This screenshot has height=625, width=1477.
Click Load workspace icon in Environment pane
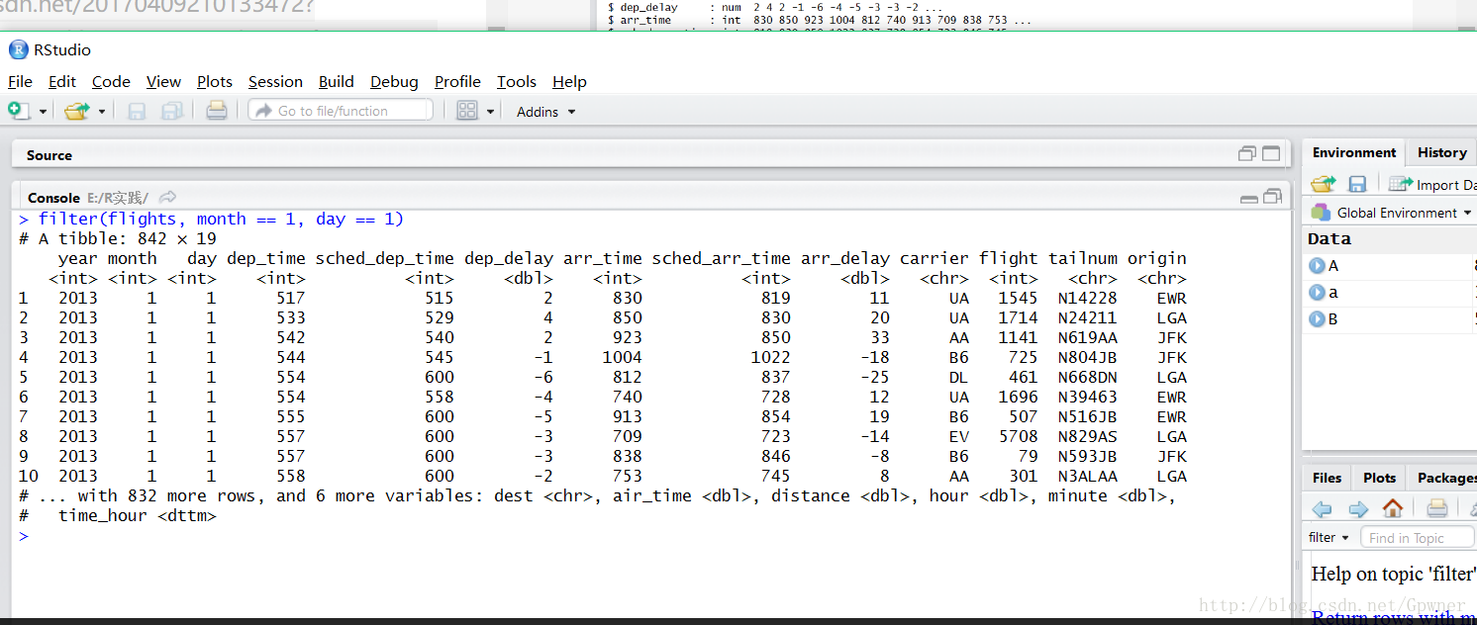click(x=1324, y=184)
